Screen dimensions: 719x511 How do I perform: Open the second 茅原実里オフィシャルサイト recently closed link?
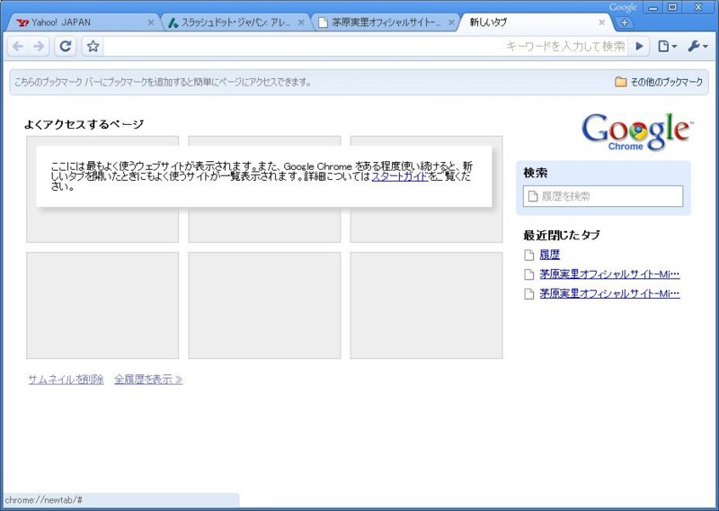(609, 293)
